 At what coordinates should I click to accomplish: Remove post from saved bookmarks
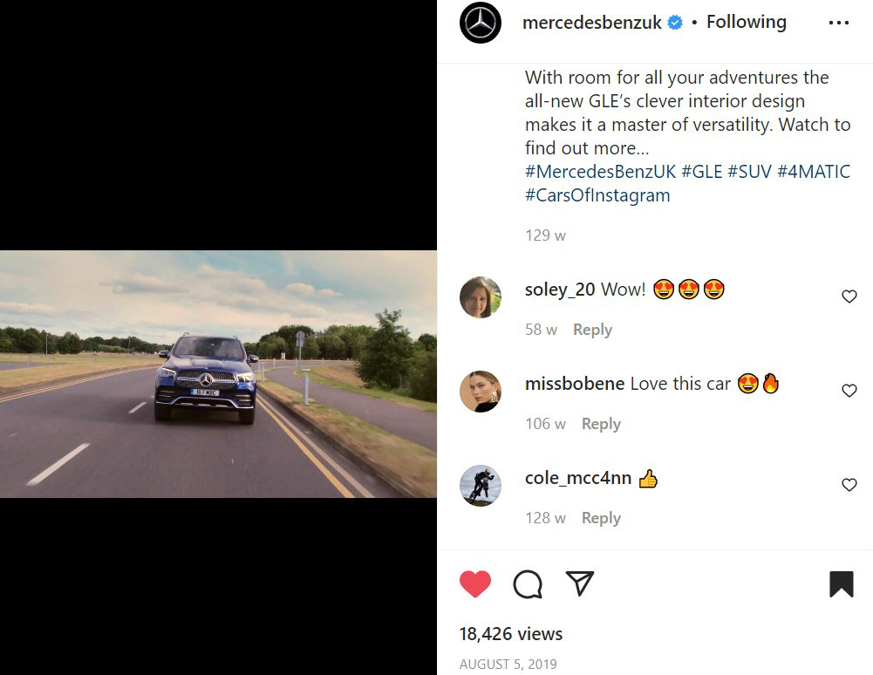tap(841, 584)
